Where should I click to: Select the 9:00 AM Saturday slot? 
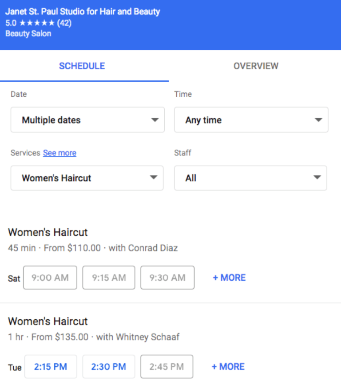pos(50,278)
